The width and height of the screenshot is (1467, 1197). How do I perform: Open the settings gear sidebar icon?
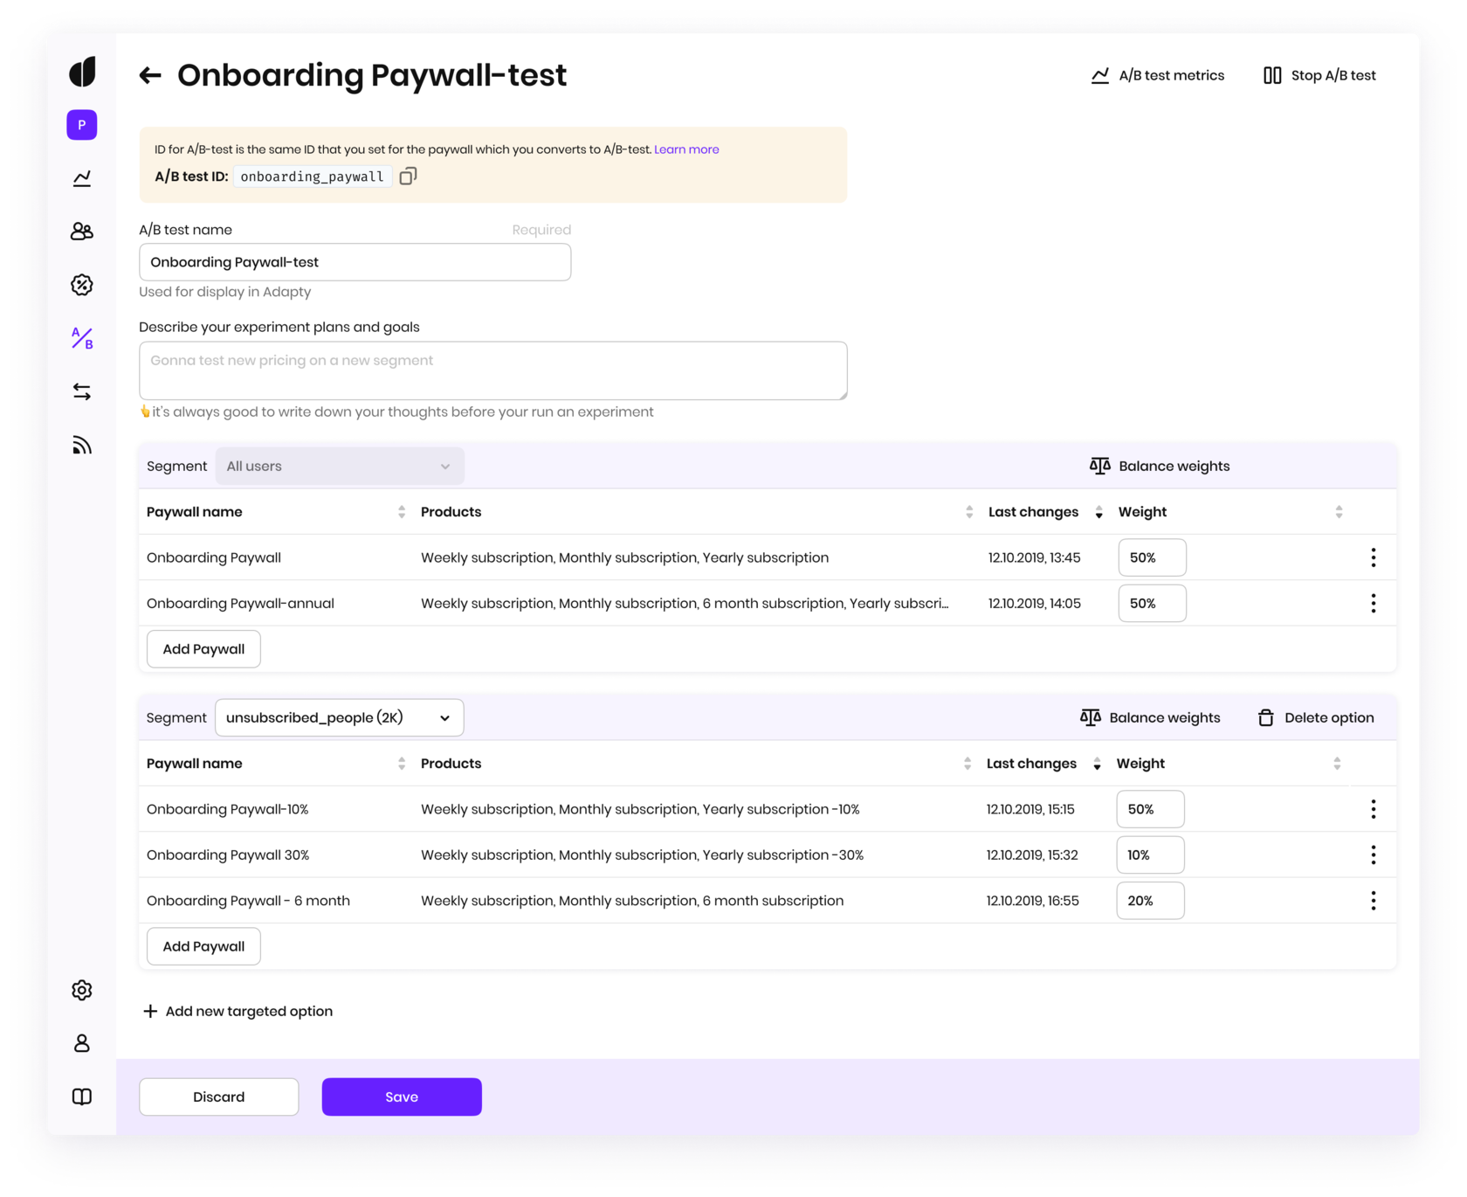tap(82, 990)
